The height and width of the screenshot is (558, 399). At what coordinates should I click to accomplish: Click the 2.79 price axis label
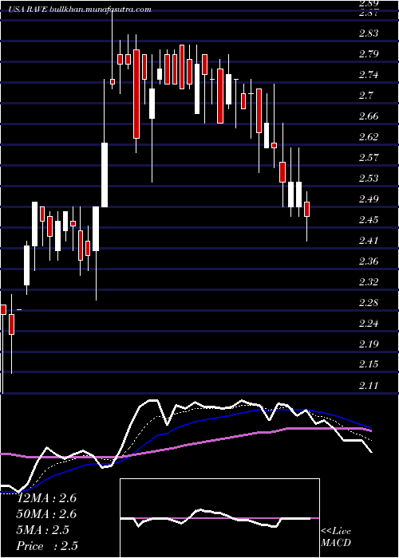[x=369, y=54]
